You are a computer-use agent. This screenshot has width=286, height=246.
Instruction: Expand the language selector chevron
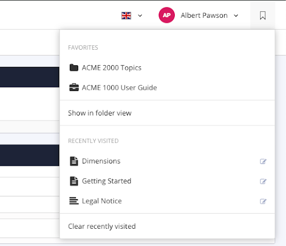140,16
